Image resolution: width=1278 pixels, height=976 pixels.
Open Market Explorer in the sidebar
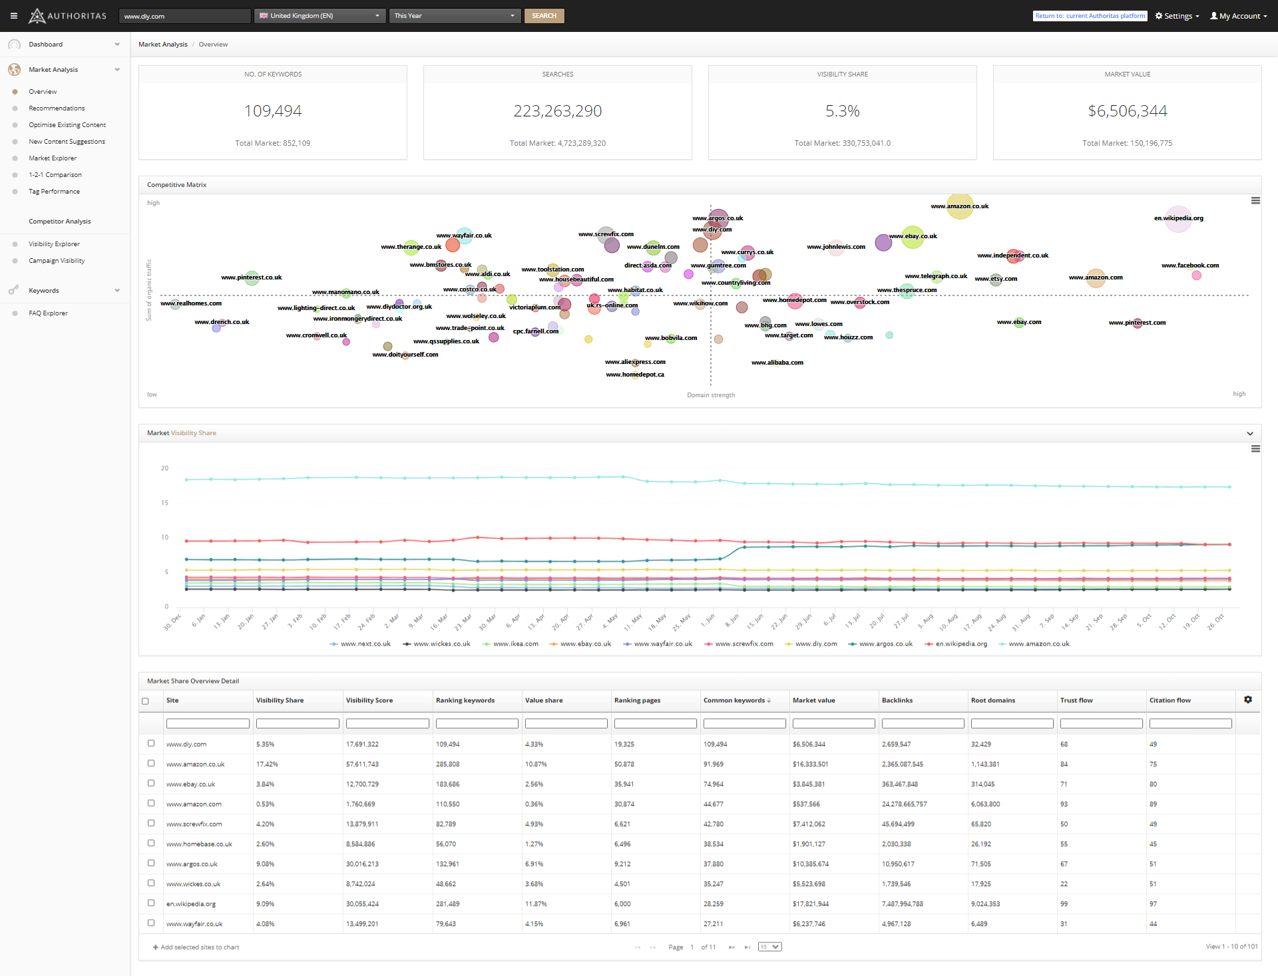pyautogui.click(x=53, y=158)
